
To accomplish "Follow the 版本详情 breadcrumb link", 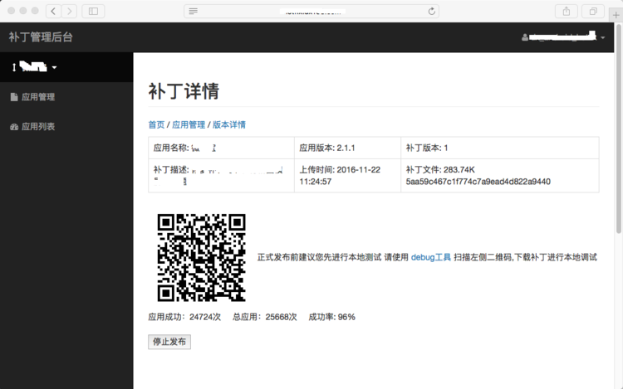I will click(229, 124).
